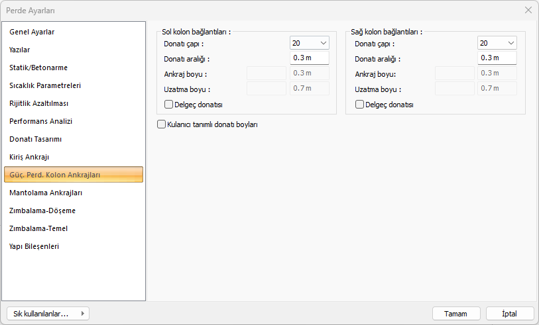Go to Kiriş Ankrajı settings
This screenshot has width=539, height=325.
click(29, 157)
